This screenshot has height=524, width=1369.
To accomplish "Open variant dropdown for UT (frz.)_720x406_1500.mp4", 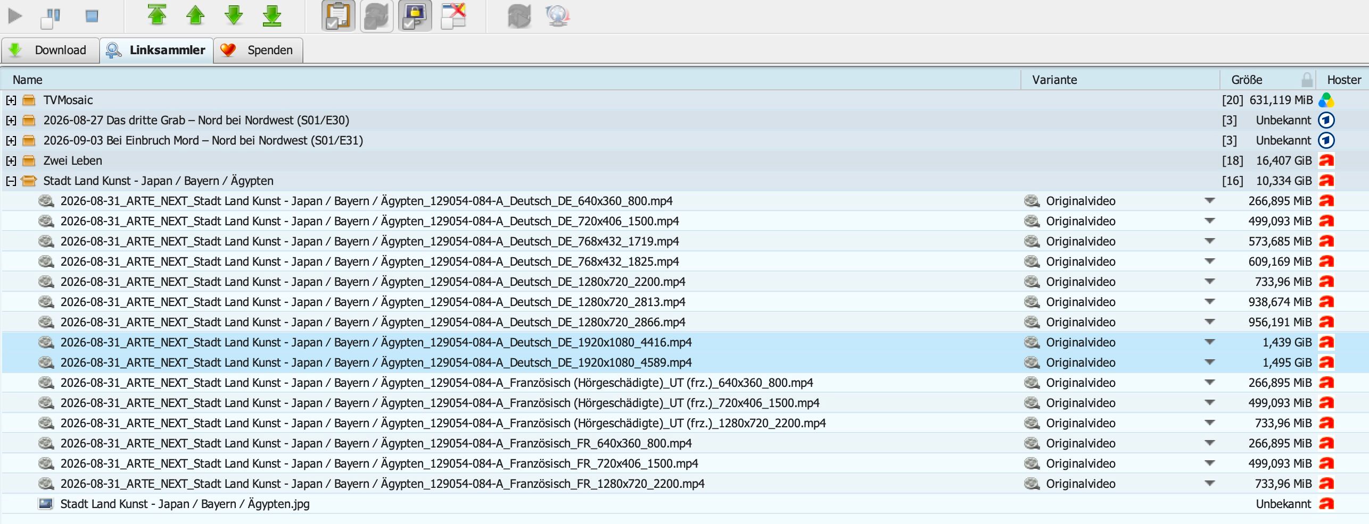I will [x=1210, y=403].
